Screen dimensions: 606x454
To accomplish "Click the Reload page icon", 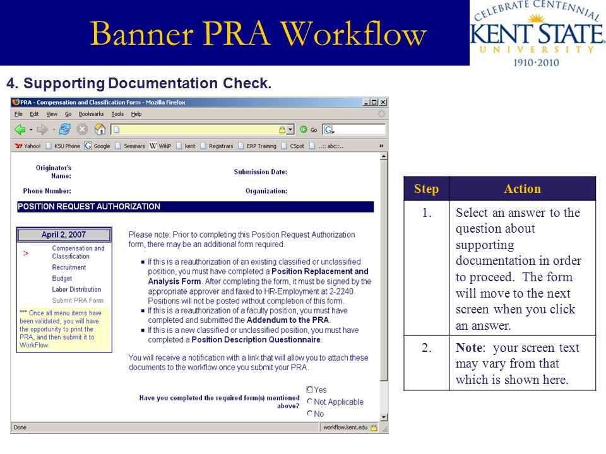I will 64,129.
